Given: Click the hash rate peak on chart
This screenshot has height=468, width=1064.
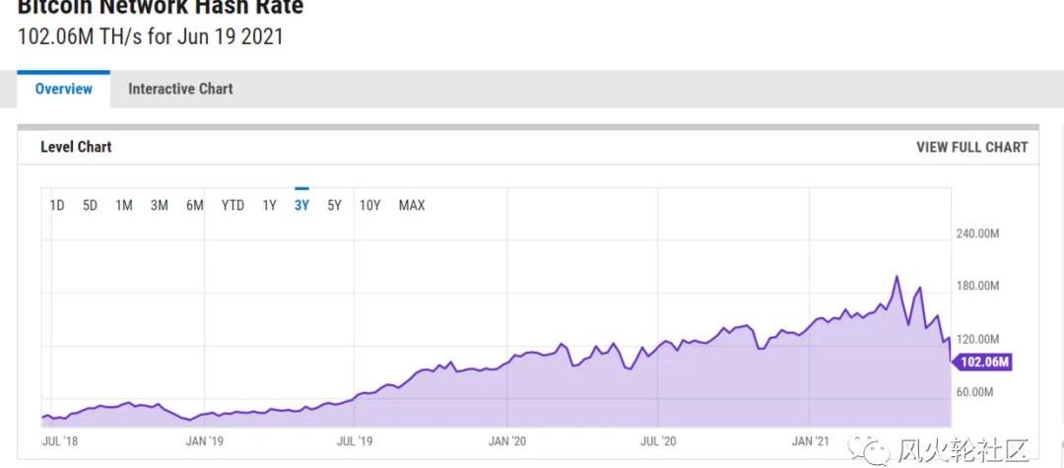Looking at the screenshot, I should pos(897,277).
